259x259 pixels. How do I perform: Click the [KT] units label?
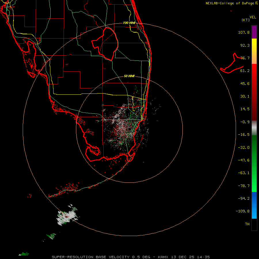pos(246,20)
